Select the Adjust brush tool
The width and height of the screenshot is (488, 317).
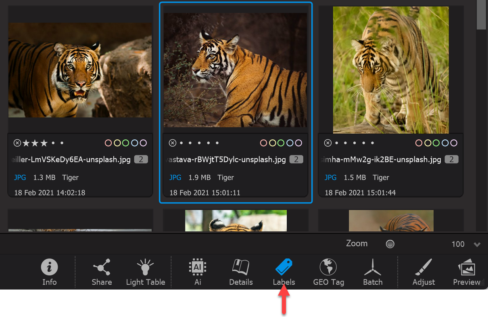(423, 267)
